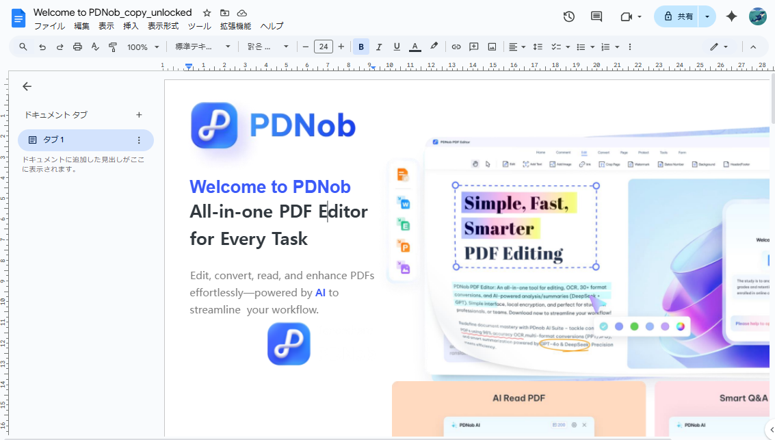Viewport: 775px width, 440px height.
Task: Select タブ 1 in the outline
Action: pos(86,140)
